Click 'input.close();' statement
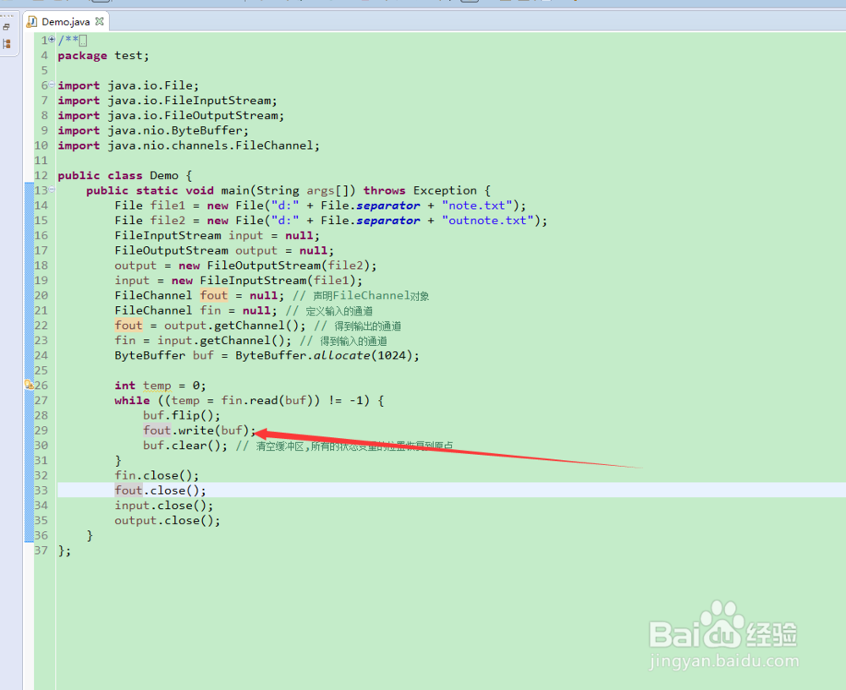The width and height of the screenshot is (846, 690). pos(164,506)
